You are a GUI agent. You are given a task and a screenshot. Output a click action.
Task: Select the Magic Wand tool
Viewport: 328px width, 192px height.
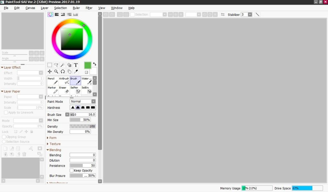point(63,65)
